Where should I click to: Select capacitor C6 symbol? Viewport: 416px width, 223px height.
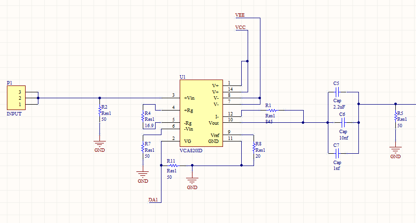click(343, 123)
